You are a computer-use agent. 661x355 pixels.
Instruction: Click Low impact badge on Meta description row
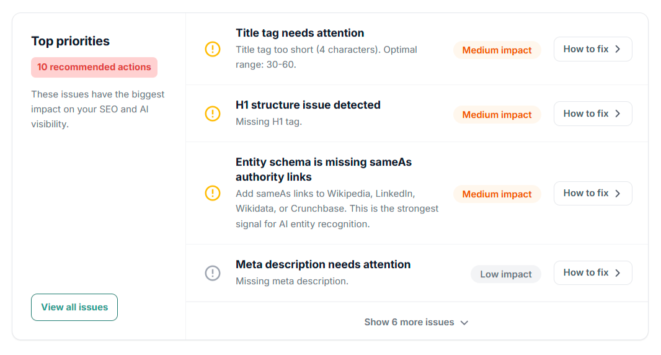coord(506,274)
